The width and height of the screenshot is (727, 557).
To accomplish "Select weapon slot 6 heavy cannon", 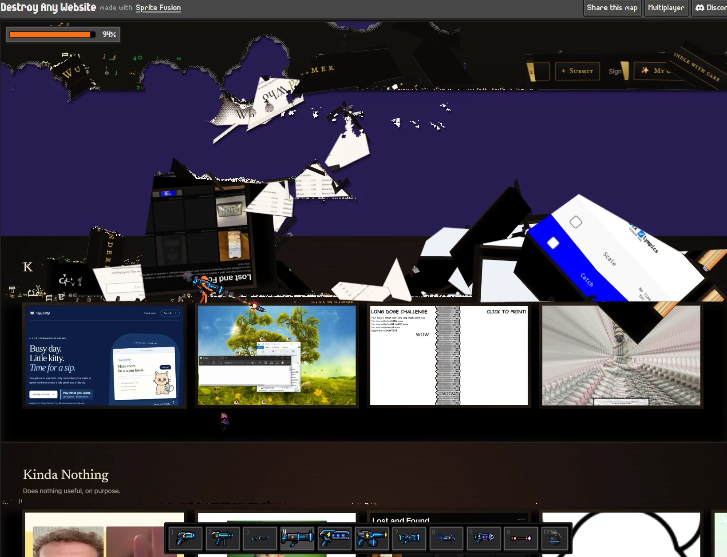I will click(372, 538).
